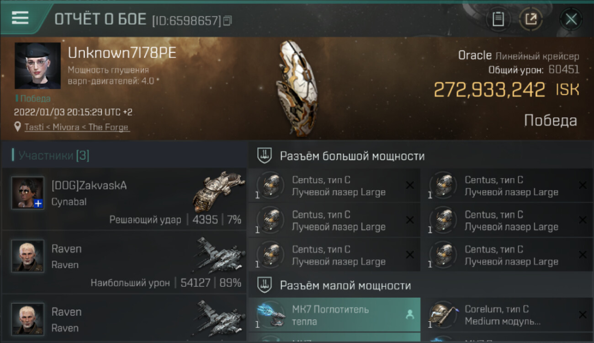Copy the battle report ID with the copy icon

coord(228,20)
